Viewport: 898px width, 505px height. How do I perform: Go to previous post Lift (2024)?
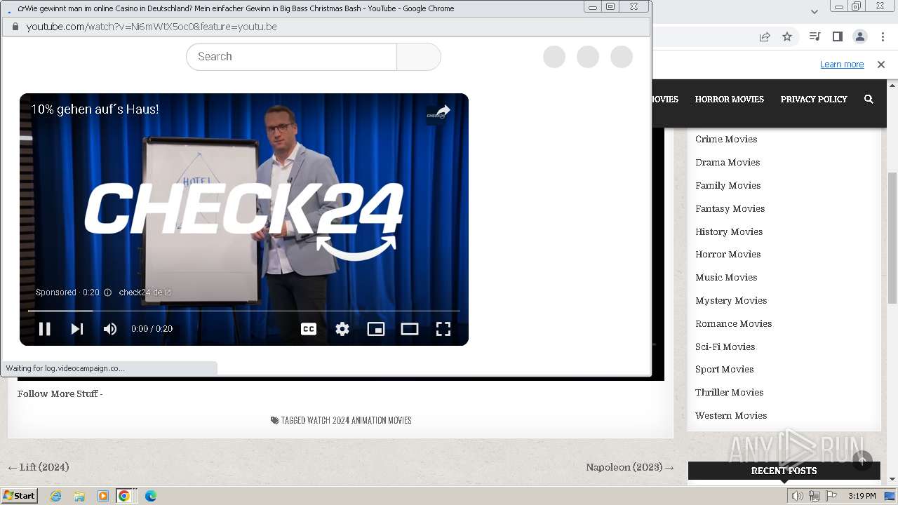[39, 467]
